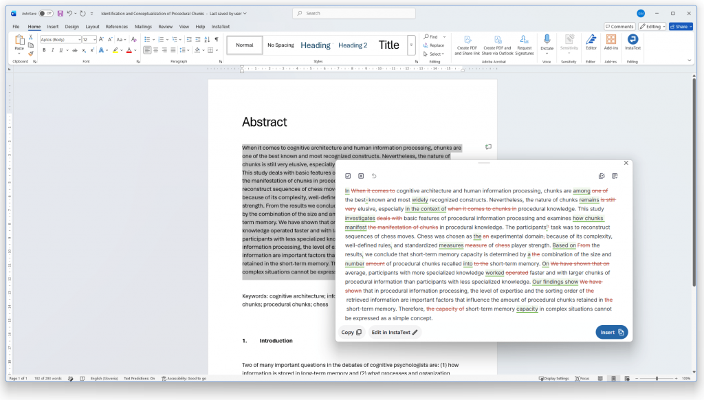
Task: Open the File menu
Action: 16,27
